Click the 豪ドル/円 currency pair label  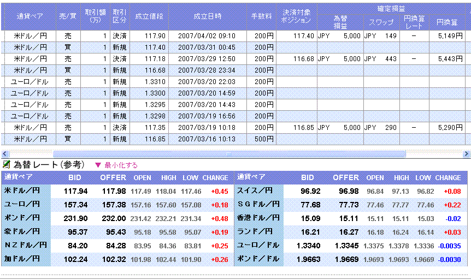pos(26,231)
